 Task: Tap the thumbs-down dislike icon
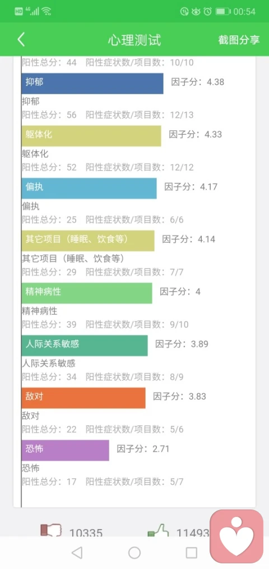50,530
